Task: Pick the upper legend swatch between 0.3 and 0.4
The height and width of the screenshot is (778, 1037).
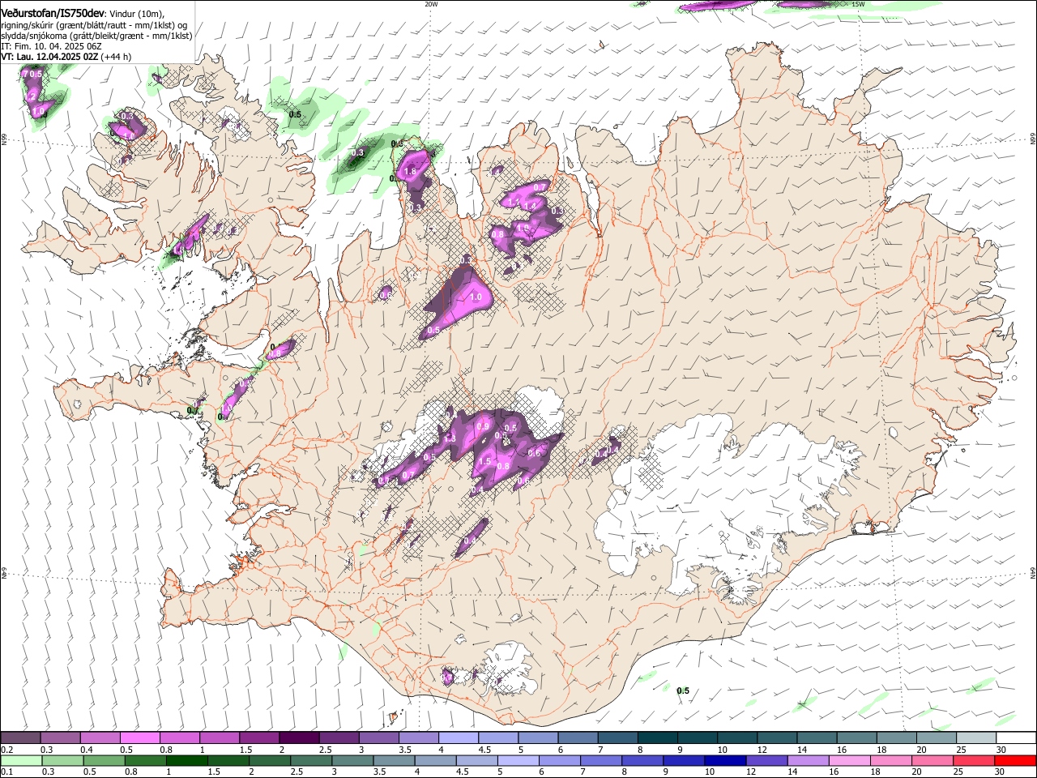Action: click(60, 737)
